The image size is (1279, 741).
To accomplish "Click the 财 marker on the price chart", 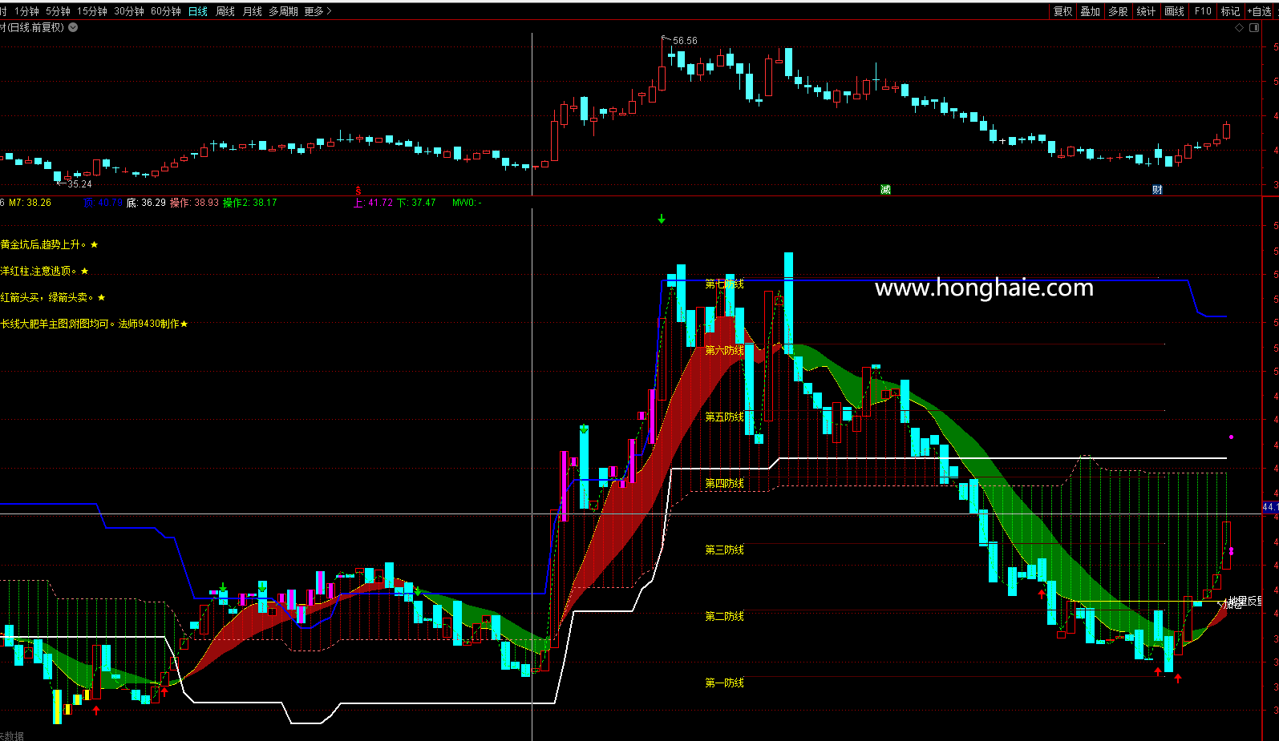I will 1157,190.
